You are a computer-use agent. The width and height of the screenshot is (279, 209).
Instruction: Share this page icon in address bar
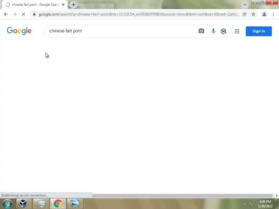tap(245, 14)
